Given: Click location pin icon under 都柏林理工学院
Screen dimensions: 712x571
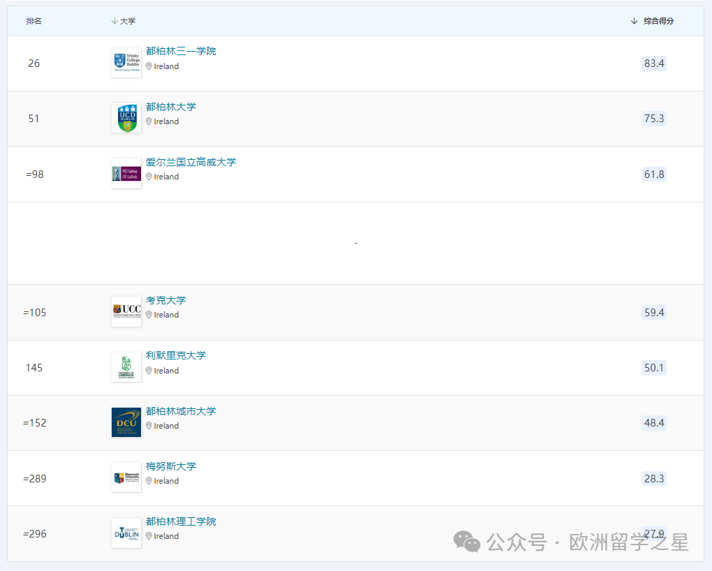Looking at the screenshot, I should pos(149,536).
